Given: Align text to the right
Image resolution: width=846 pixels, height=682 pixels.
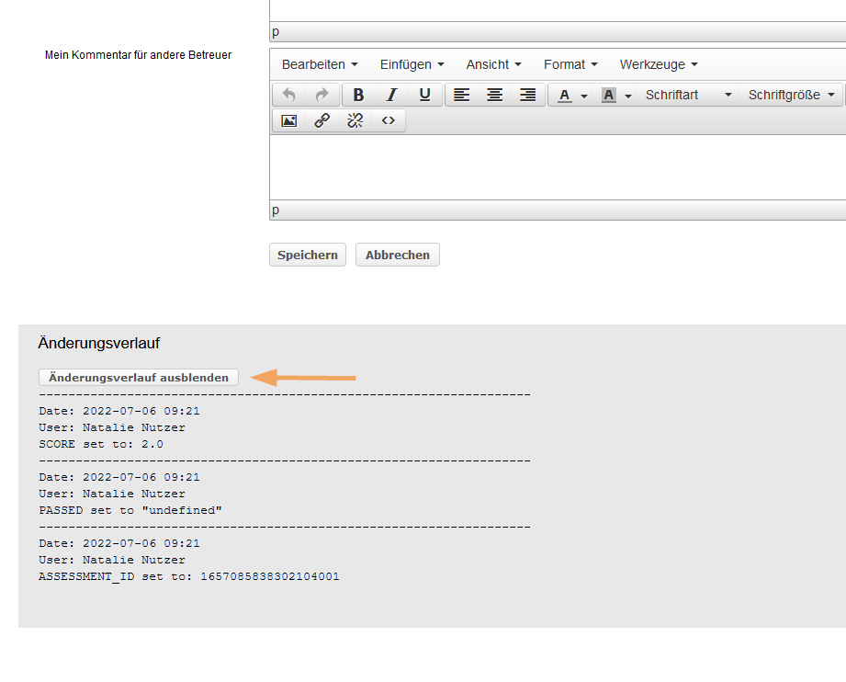Looking at the screenshot, I should (x=528, y=95).
